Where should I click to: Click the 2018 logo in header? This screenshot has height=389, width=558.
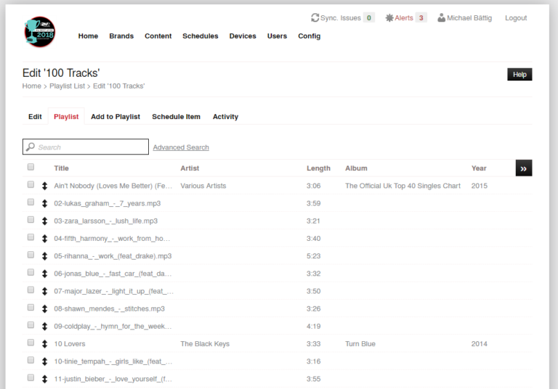tap(39, 32)
